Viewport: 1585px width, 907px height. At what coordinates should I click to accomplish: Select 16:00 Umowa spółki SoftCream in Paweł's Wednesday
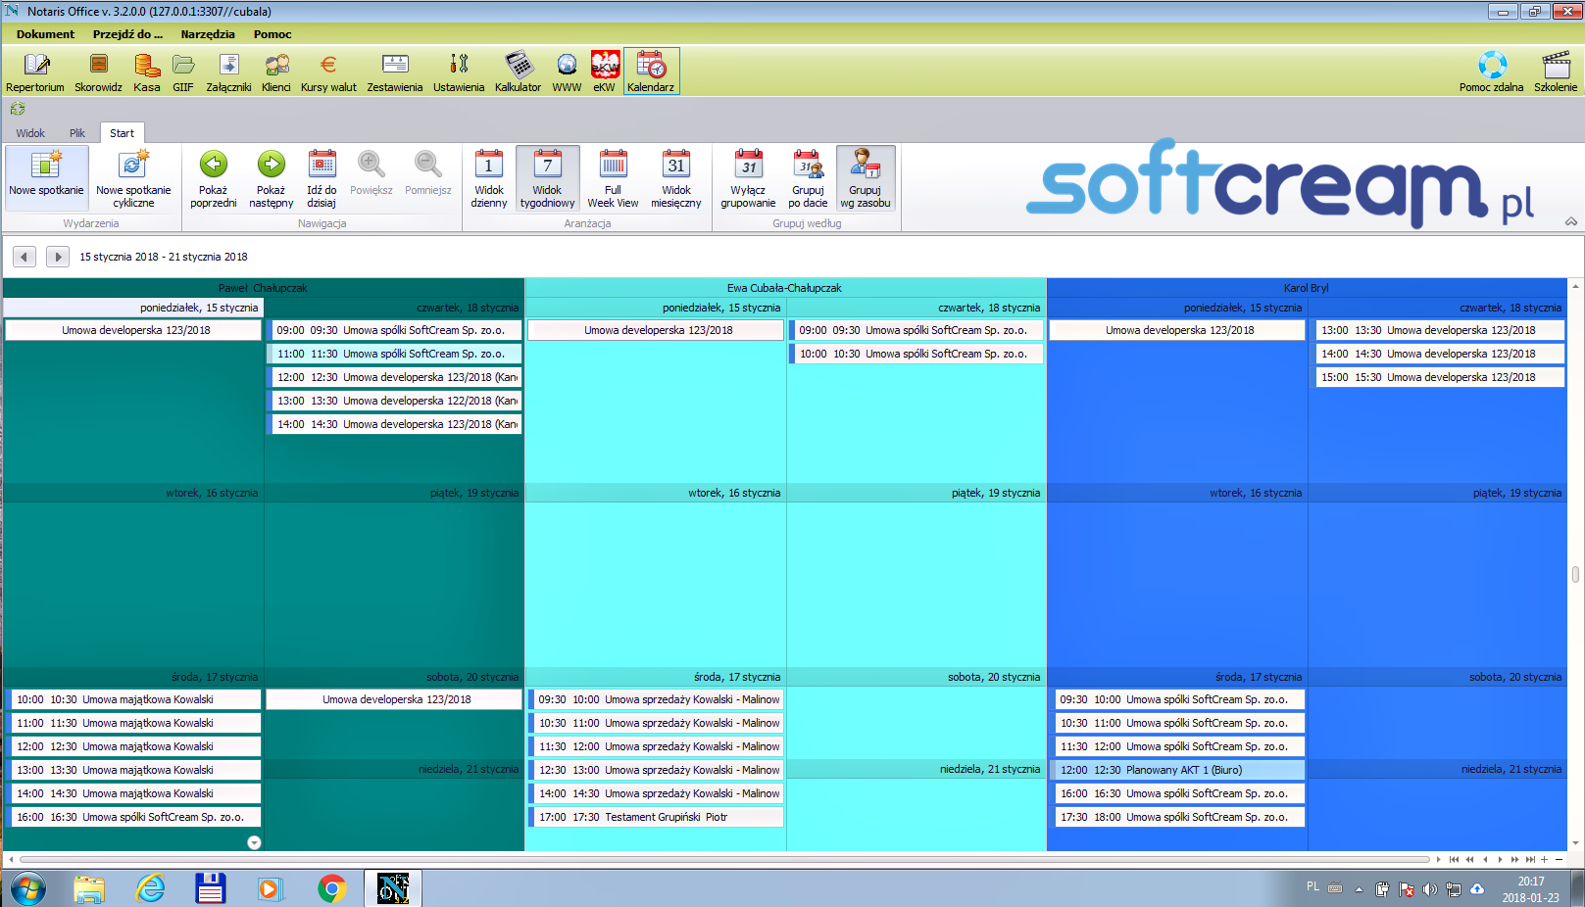coord(135,817)
